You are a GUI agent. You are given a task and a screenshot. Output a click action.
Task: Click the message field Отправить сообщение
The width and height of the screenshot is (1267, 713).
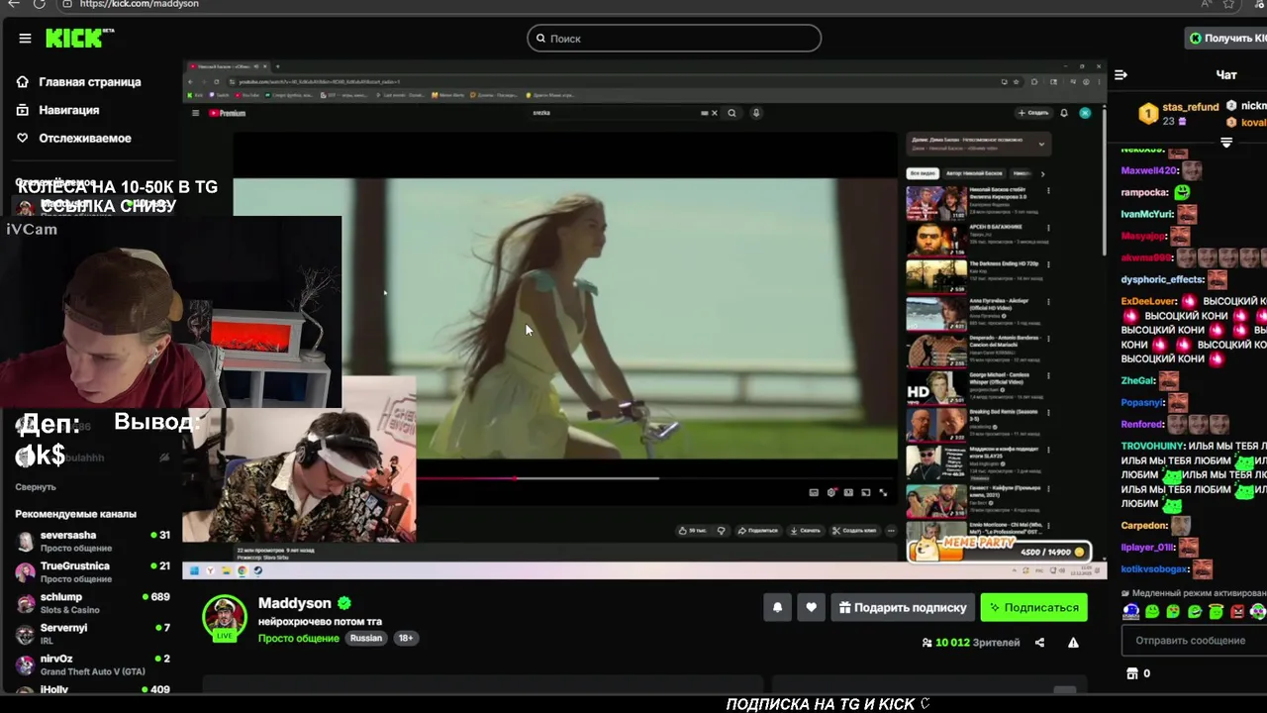[1194, 641]
